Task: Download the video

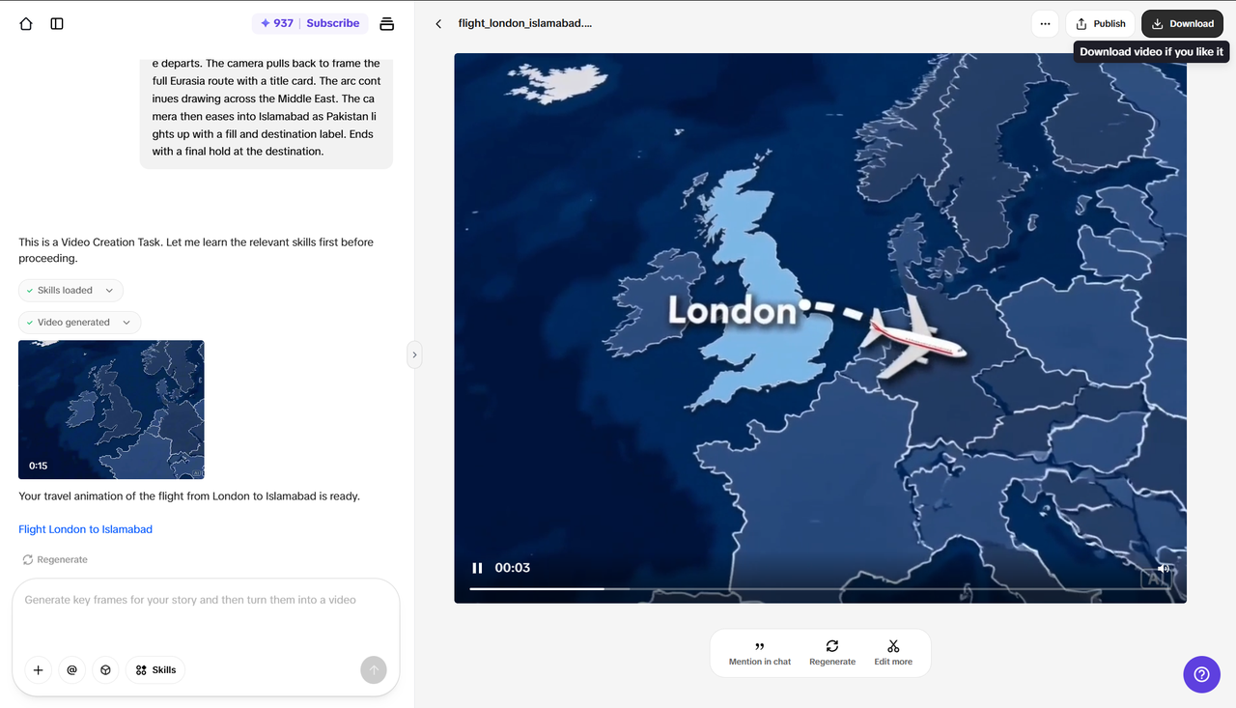Action: tap(1182, 24)
